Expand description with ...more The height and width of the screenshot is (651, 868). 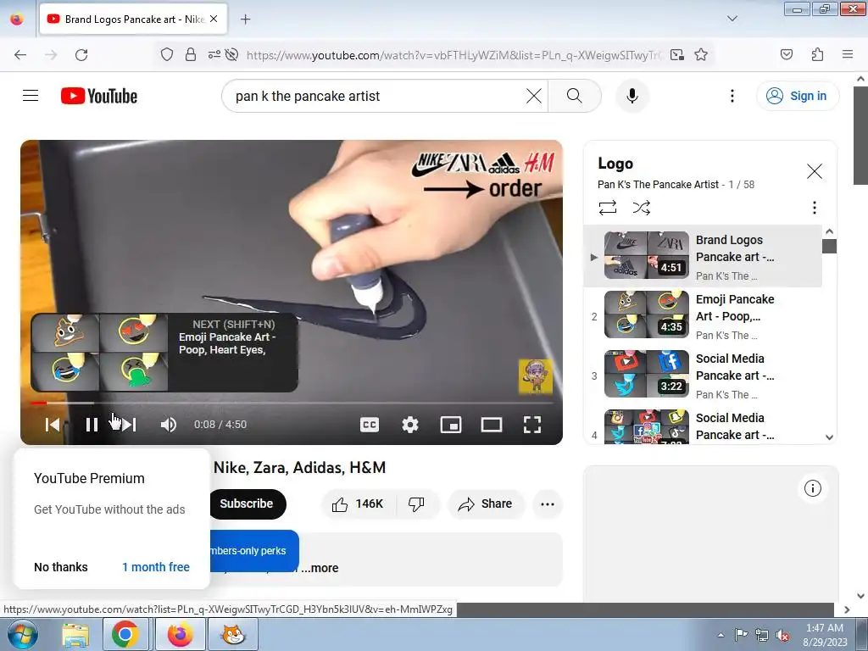tap(320, 568)
